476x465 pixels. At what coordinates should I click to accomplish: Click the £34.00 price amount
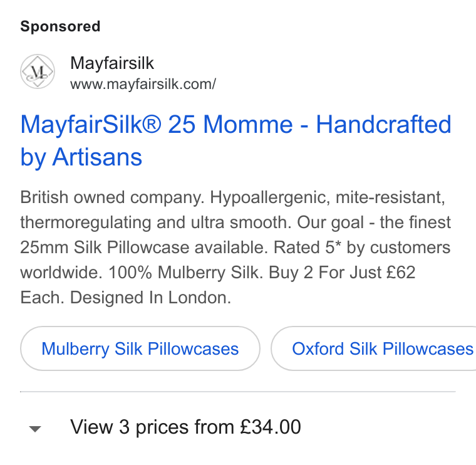pyautogui.click(x=270, y=427)
